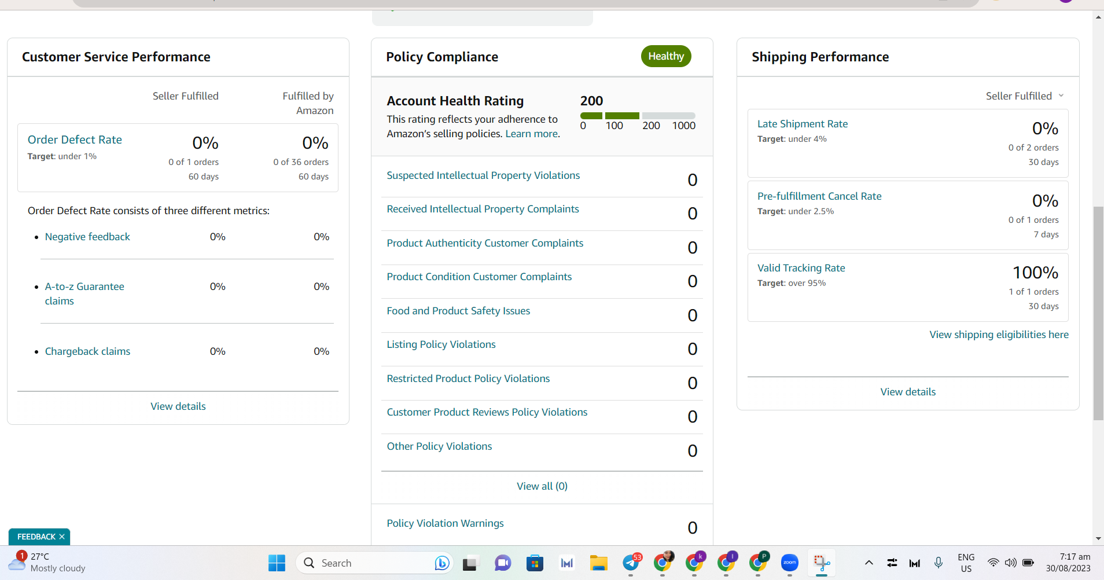Open Product Authenticity Customer Complaints
Screen dimensions: 1104x580
point(485,243)
